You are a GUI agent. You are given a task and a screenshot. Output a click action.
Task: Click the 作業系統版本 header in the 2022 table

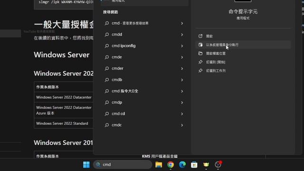click(47, 87)
